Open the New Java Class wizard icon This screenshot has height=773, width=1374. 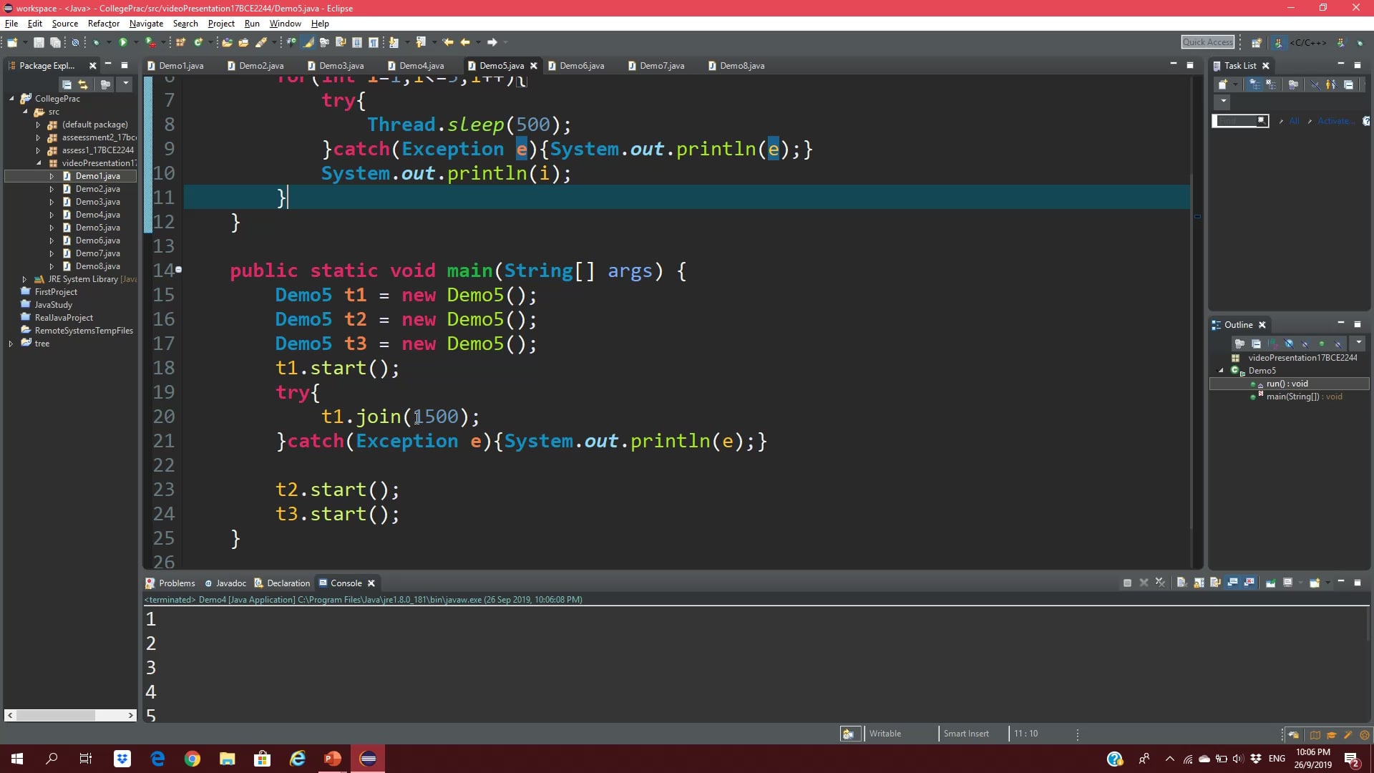(x=198, y=43)
